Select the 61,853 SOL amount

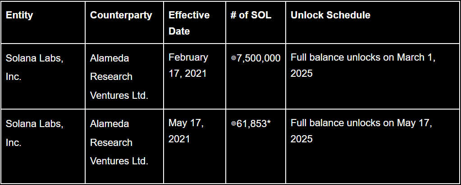point(251,123)
